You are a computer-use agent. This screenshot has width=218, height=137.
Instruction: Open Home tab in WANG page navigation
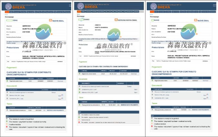152,12
